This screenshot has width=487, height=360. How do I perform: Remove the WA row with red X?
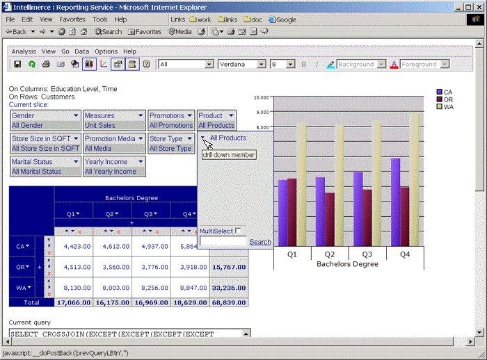pyautogui.click(x=49, y=294)
